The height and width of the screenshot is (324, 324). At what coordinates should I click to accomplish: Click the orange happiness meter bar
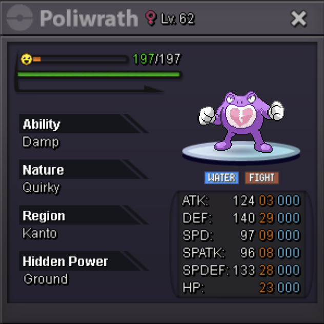tap(80, 59)
